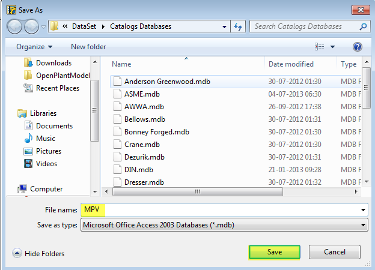The width and height of the screenshot is (375, 270).
Task: Select Catalogs Databases in the breadcrumb
Action: point(141,26)
